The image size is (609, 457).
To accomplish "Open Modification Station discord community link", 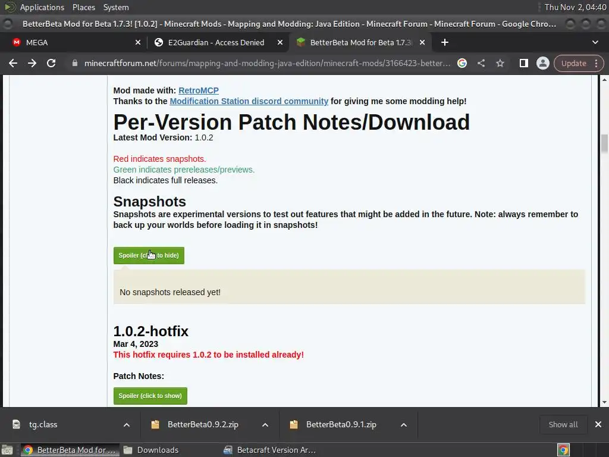I will click(249, 101).
